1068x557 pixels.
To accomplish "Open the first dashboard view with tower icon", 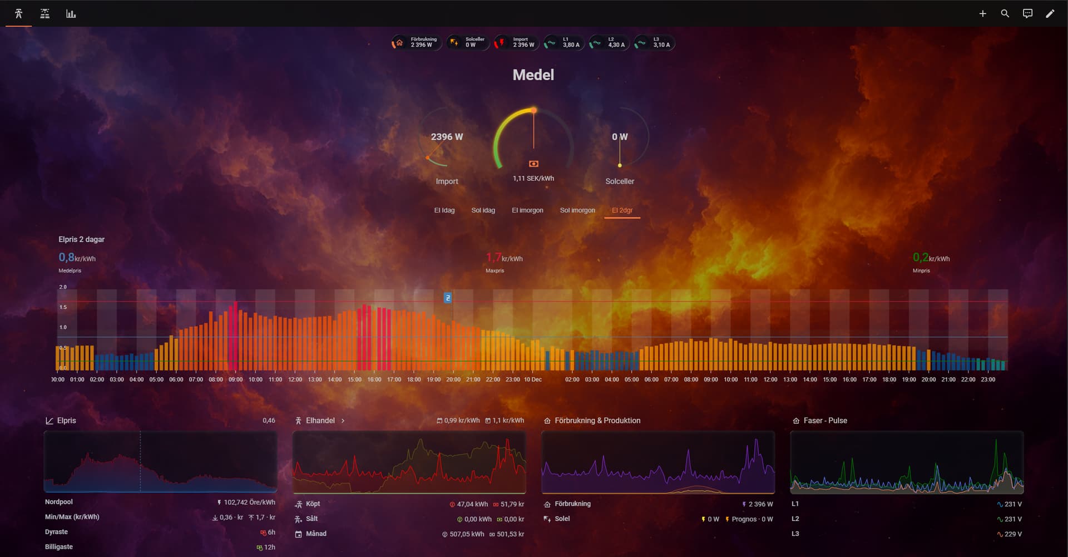I will (18, 13).
